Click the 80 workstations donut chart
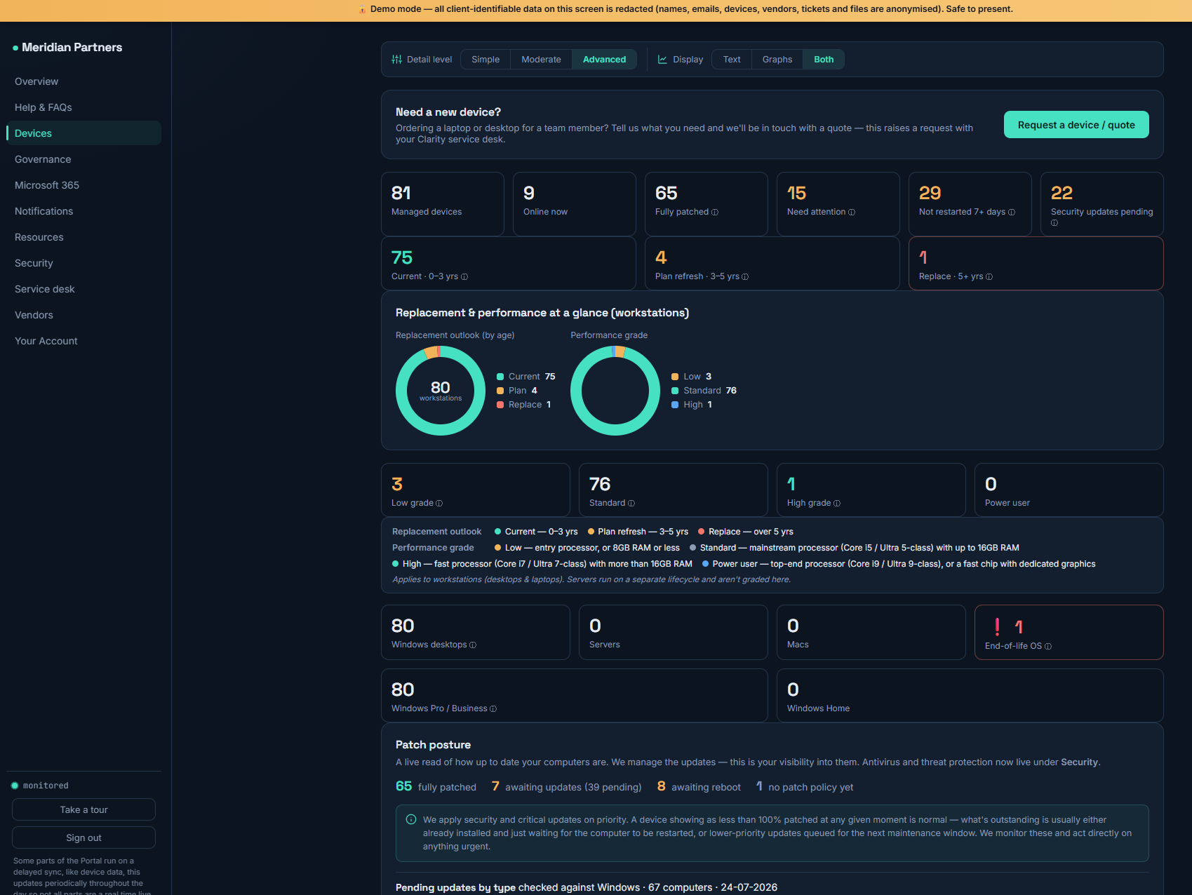 pos(441,391)
